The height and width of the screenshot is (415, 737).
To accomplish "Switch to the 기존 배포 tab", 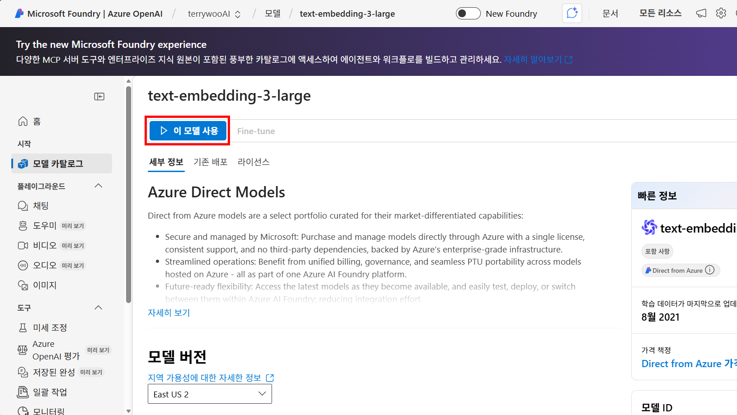I will pyautogui.click(x=211, y=162).
